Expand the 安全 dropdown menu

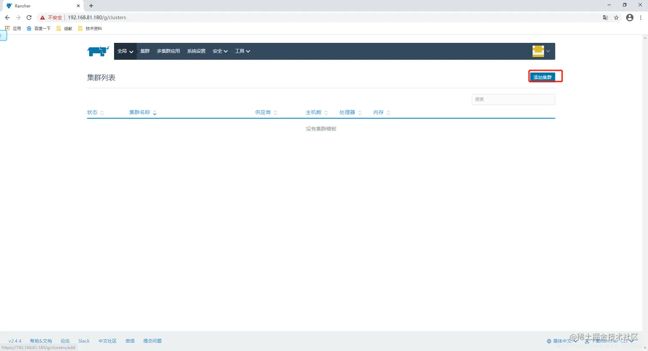pos(220,51)
